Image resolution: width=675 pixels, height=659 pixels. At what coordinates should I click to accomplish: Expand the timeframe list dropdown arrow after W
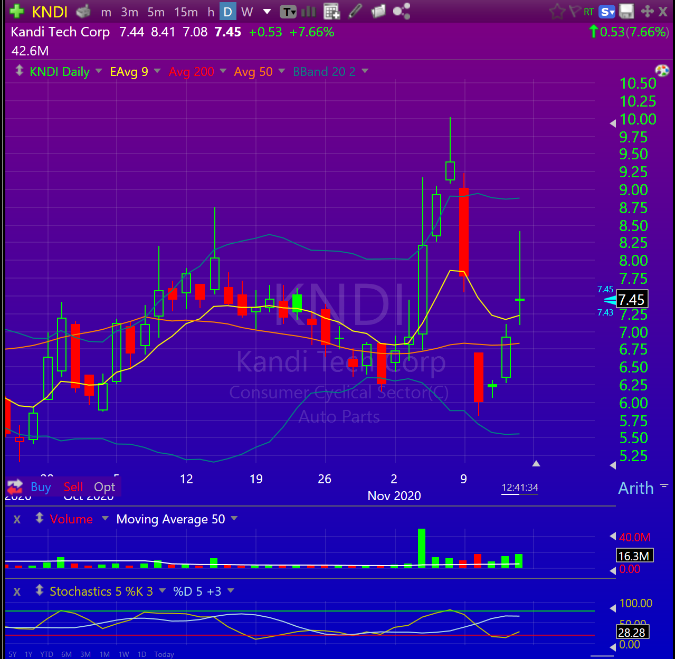tap(267, 12)
